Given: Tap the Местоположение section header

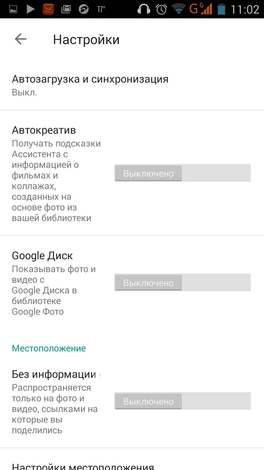Looking at the screenshot, I should point(49,348).
